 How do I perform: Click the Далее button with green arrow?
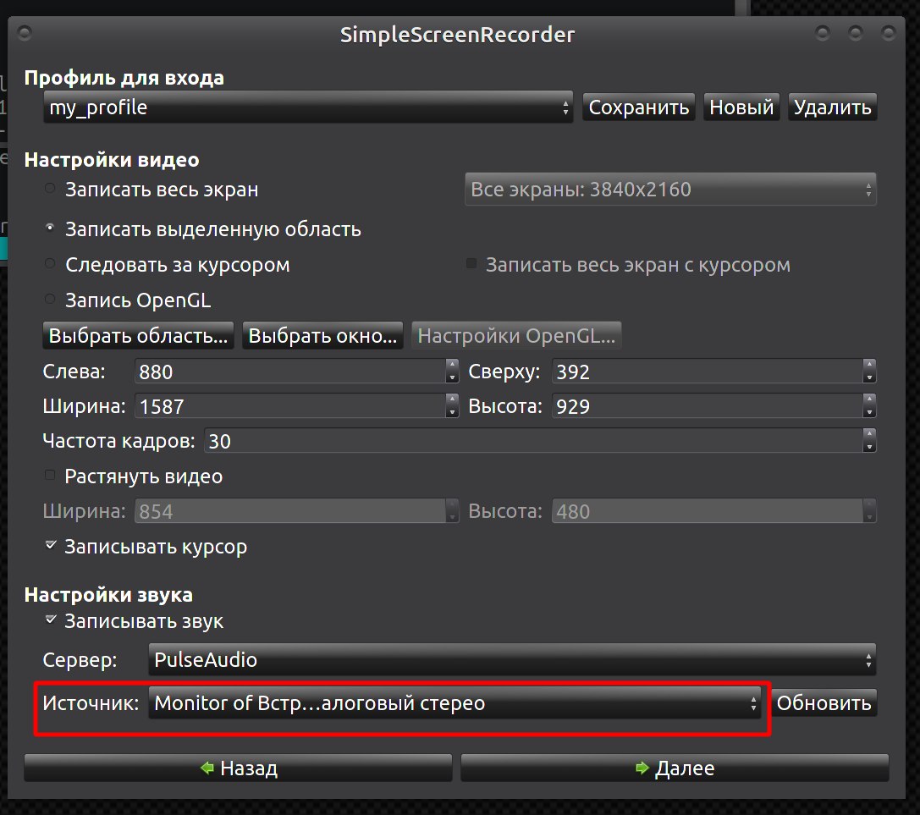675,768
